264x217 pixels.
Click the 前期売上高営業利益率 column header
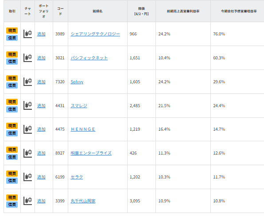click(x=183, y=11)
